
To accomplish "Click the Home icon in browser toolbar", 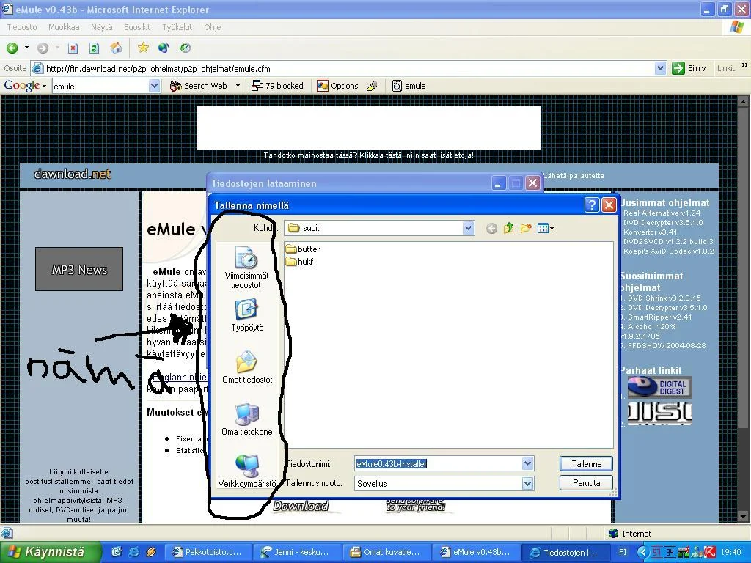I will 116,48.
